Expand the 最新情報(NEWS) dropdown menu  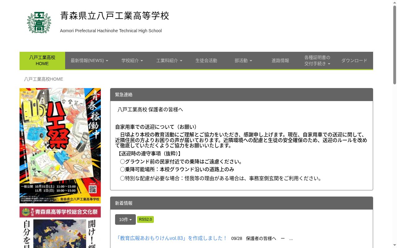[89, 60]
